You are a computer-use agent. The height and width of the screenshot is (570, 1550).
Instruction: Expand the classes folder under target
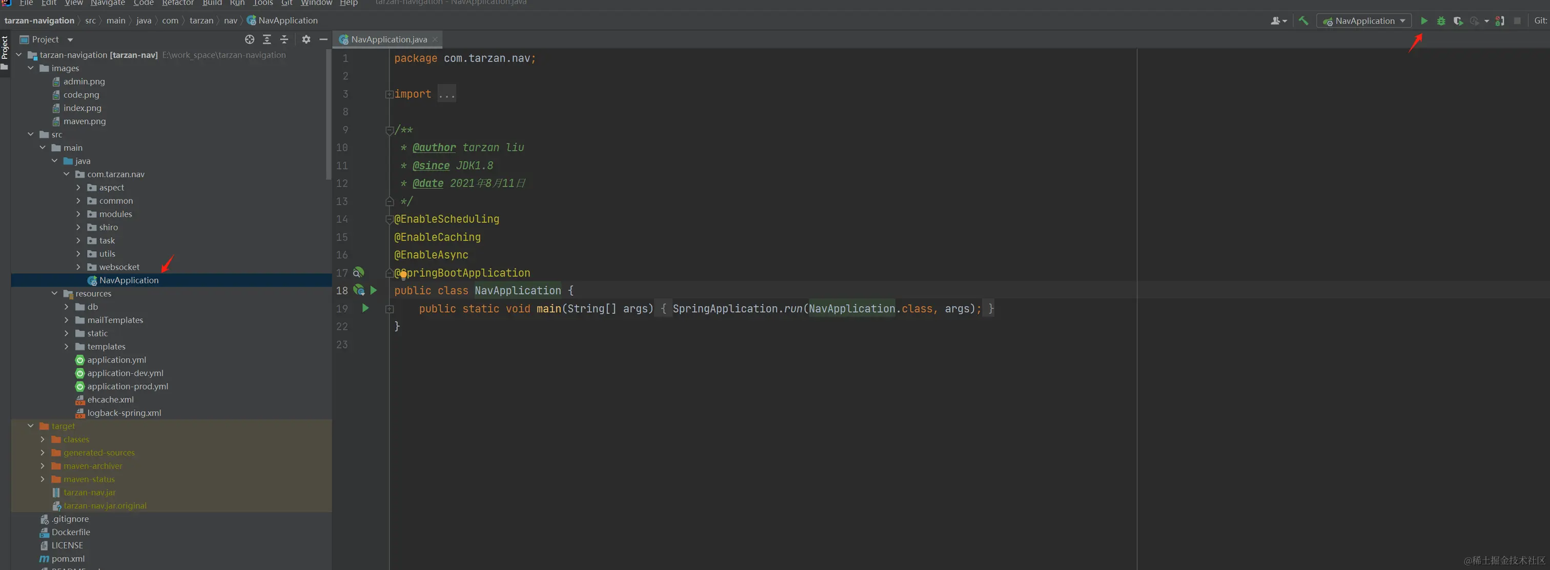tap(42, 439)
